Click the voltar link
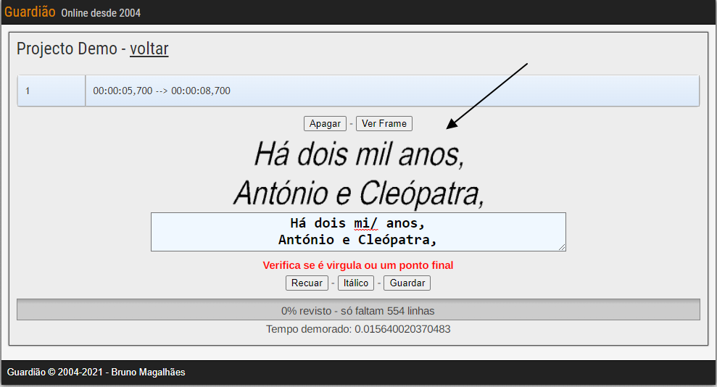Image resolution: width=717 pixels, height=387 pixels. coord(149,49)
